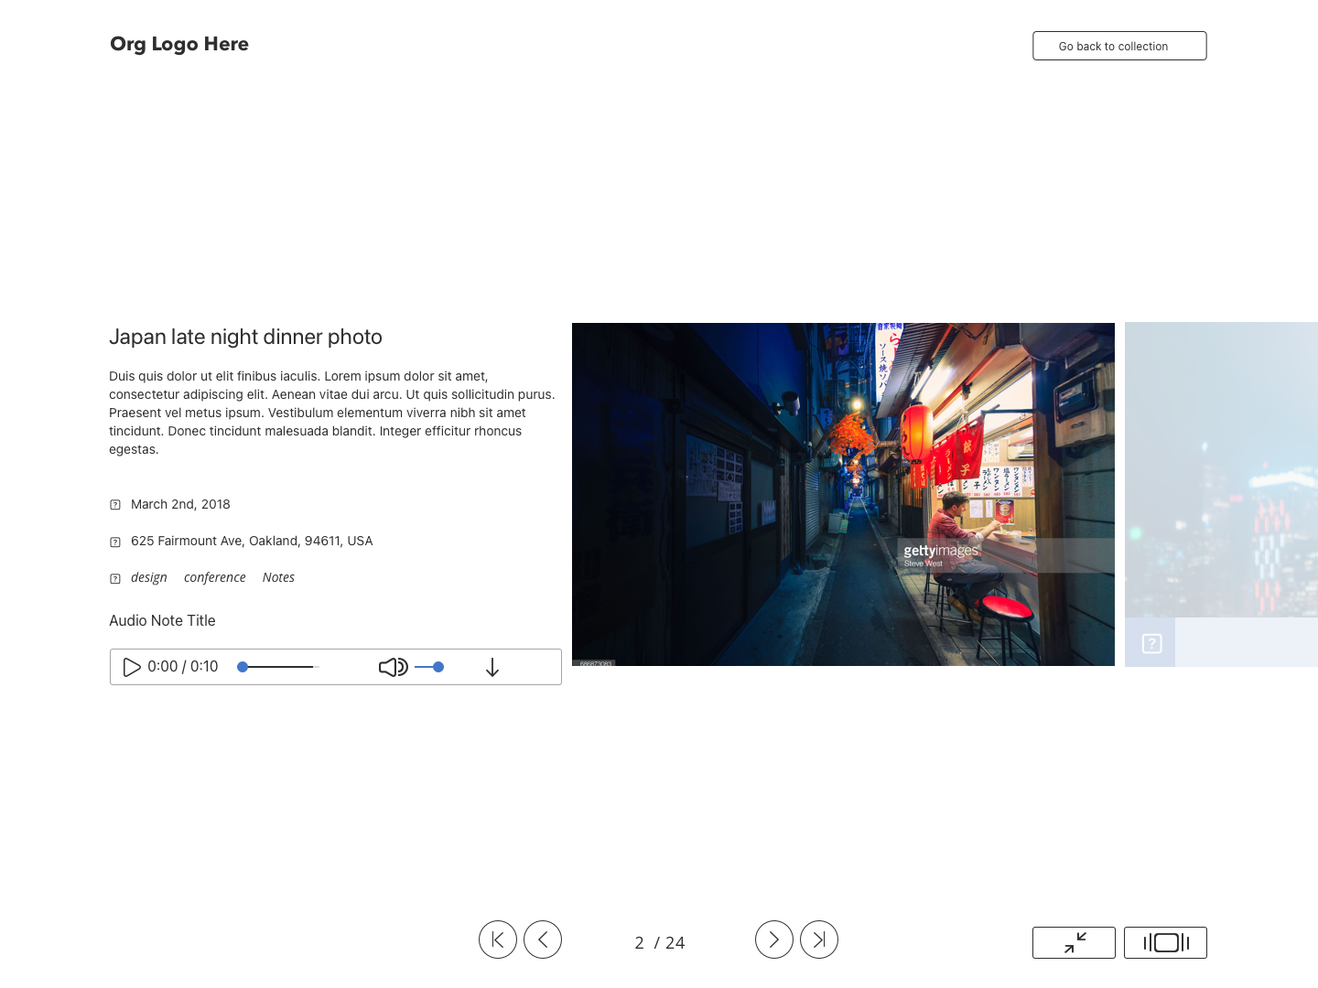
Task: Go to the previous item
Action: [x=543, y=940]
